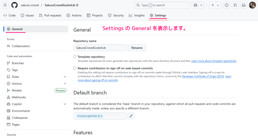
Task: Expand the Copilot sidebar section
Action: click(65, 104)
